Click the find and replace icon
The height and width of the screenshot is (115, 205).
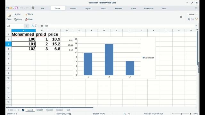click(189, 19)
